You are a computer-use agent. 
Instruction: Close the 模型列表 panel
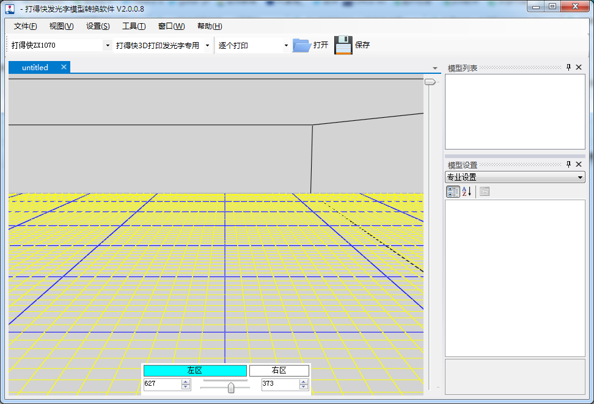tap(579, 67)
